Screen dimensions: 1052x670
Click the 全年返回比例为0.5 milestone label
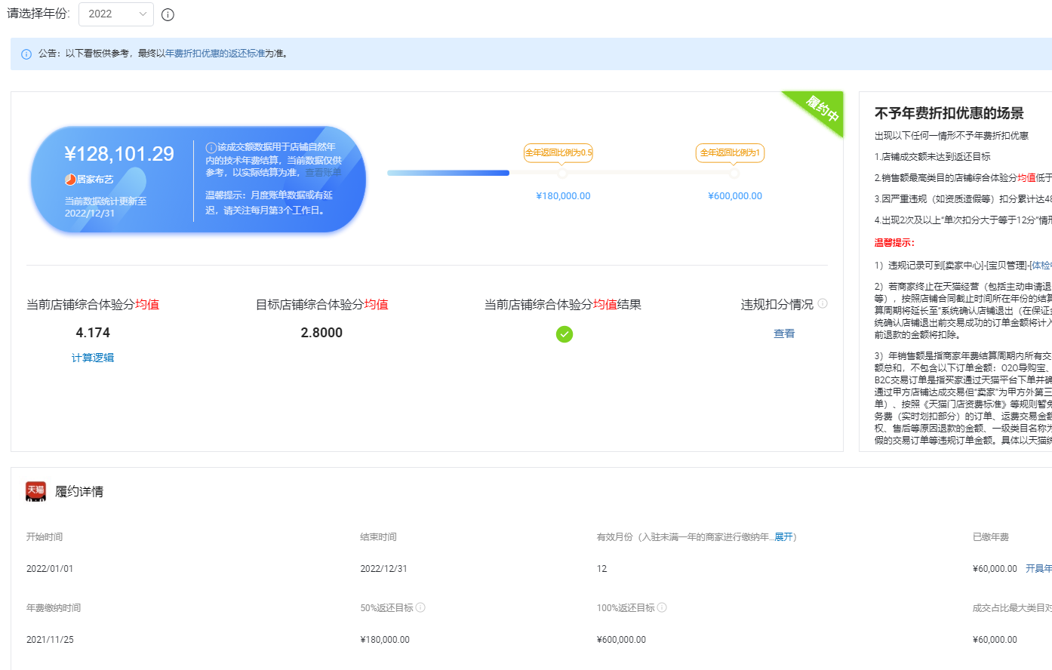pyautogui.click(x=558, y=152)
